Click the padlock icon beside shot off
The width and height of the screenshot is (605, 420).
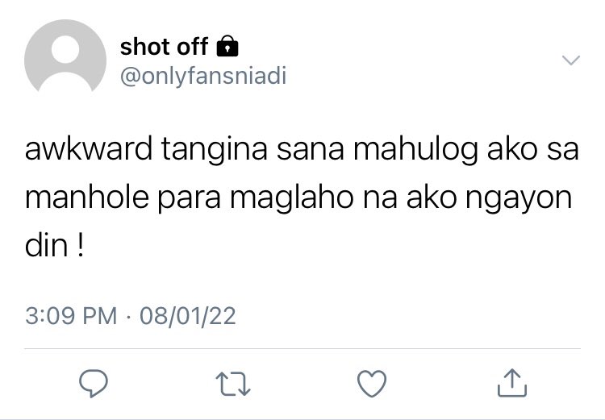click(x=227, y=46)
